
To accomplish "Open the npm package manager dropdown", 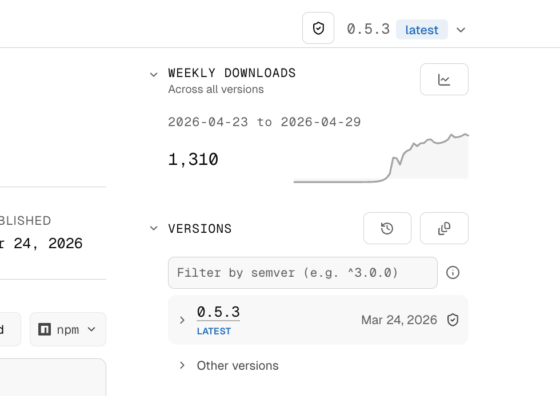I will (90, 329).
